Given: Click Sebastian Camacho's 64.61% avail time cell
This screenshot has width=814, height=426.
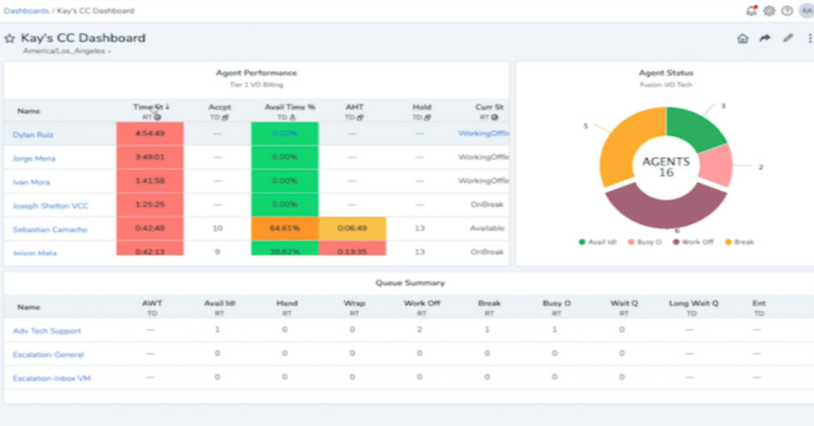Looking at the screenshot, I should [x=284, y=229].
